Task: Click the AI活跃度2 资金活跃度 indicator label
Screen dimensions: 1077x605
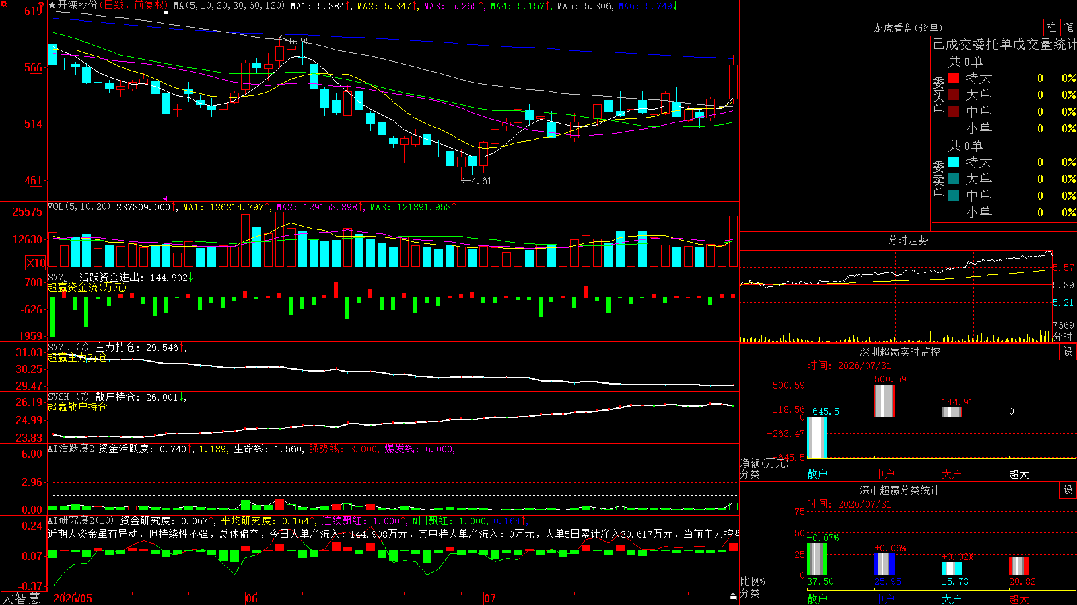Action: [x=100, y=448]
